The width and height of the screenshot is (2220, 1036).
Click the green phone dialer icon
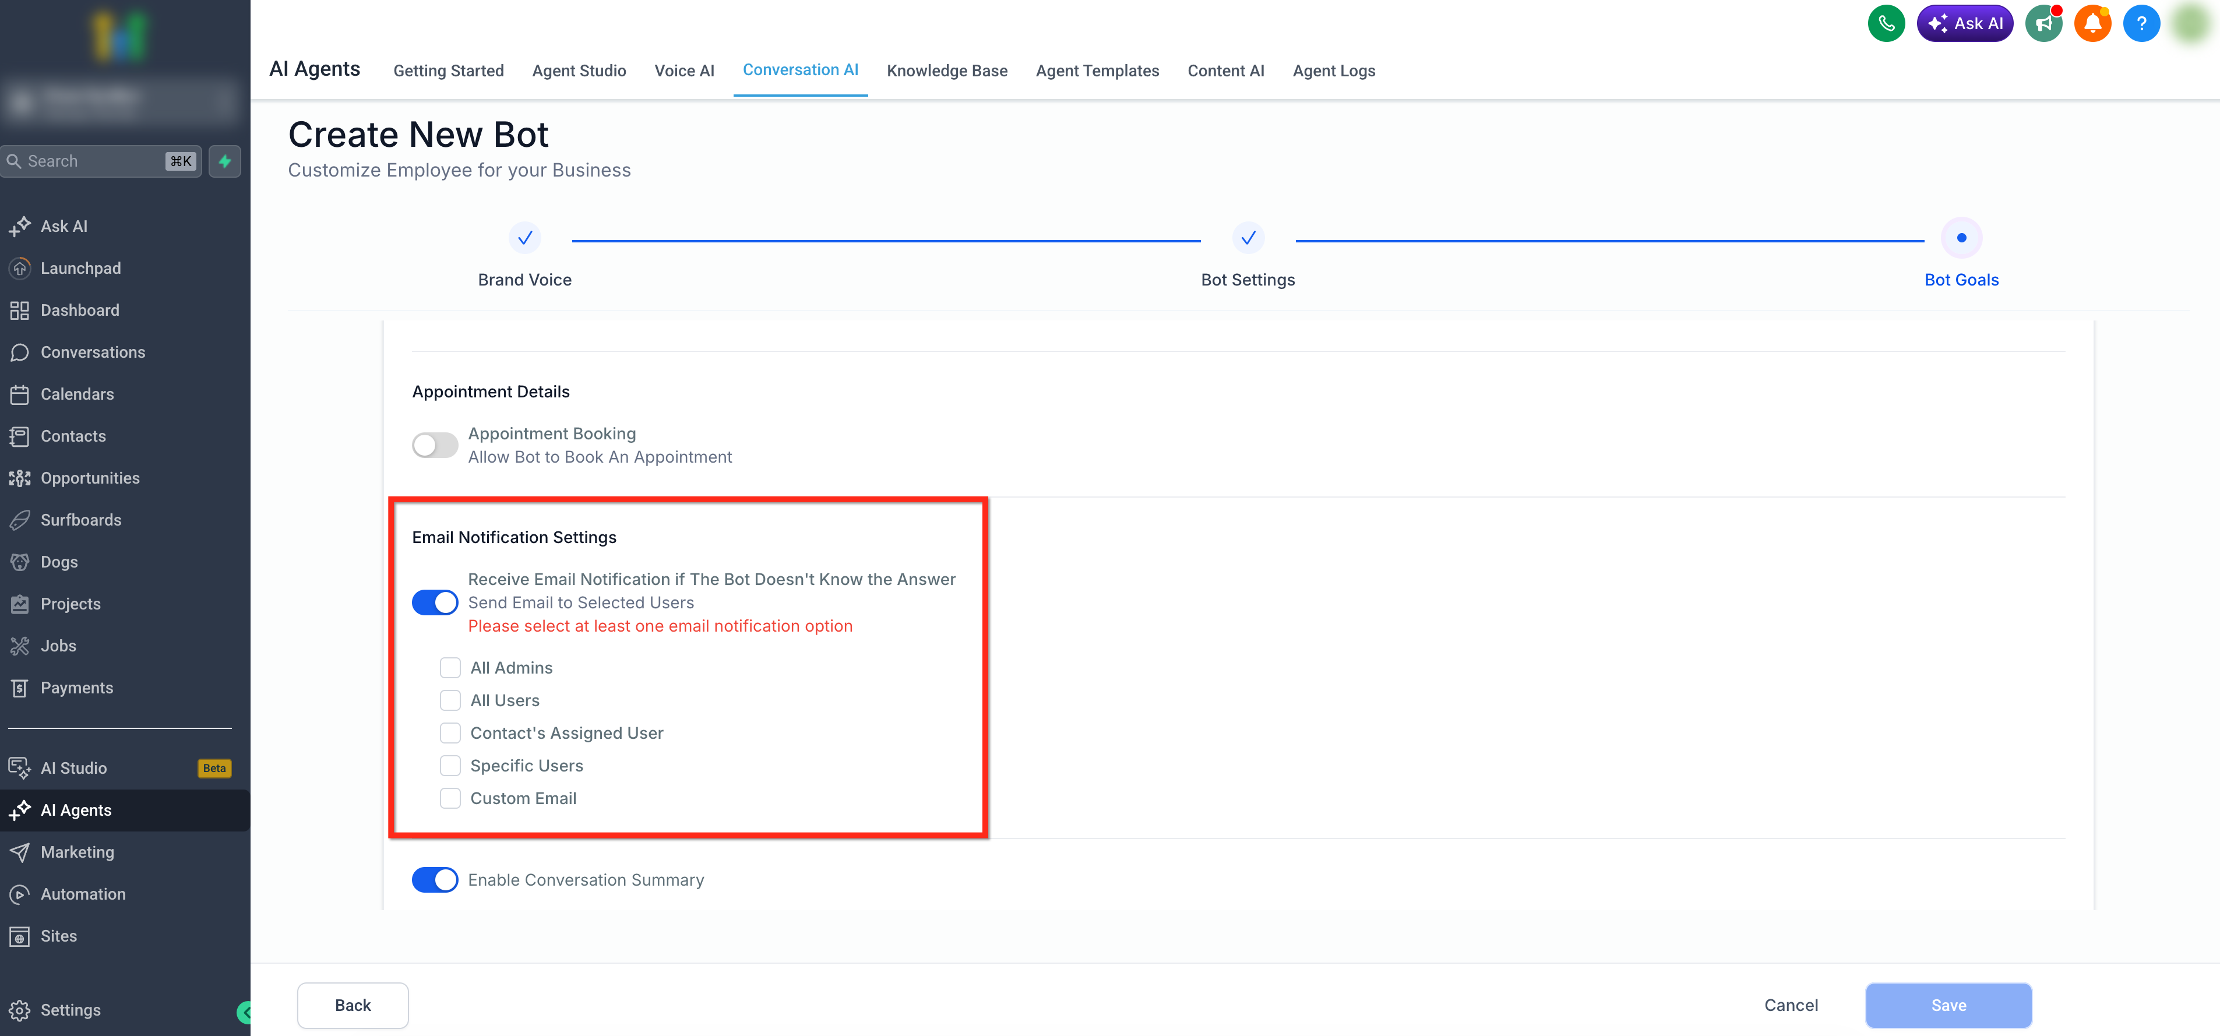coord(1886,23)
